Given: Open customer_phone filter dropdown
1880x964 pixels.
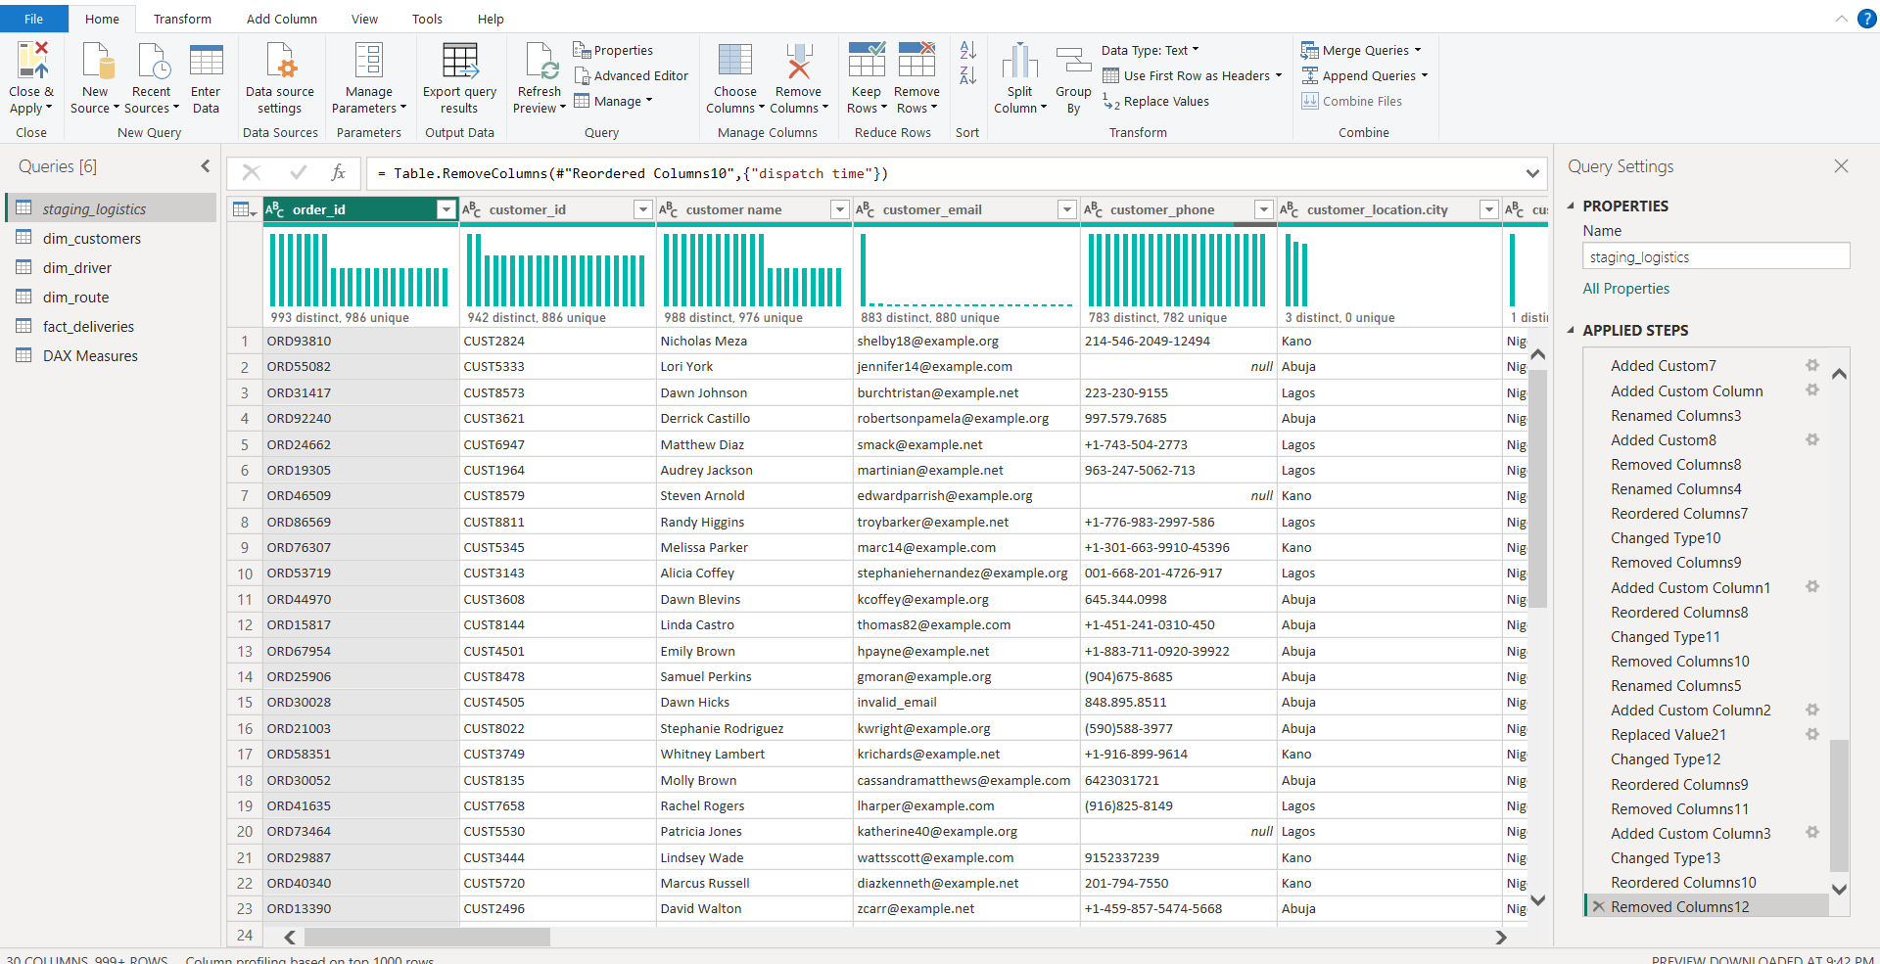Looking at the screenshot, I should point(1264,209).
